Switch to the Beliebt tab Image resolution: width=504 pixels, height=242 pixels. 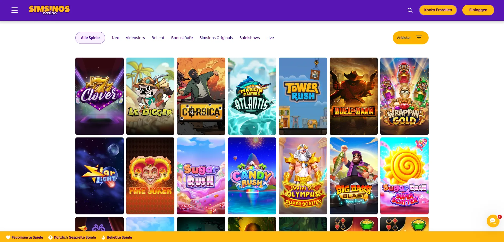[158, 38]
